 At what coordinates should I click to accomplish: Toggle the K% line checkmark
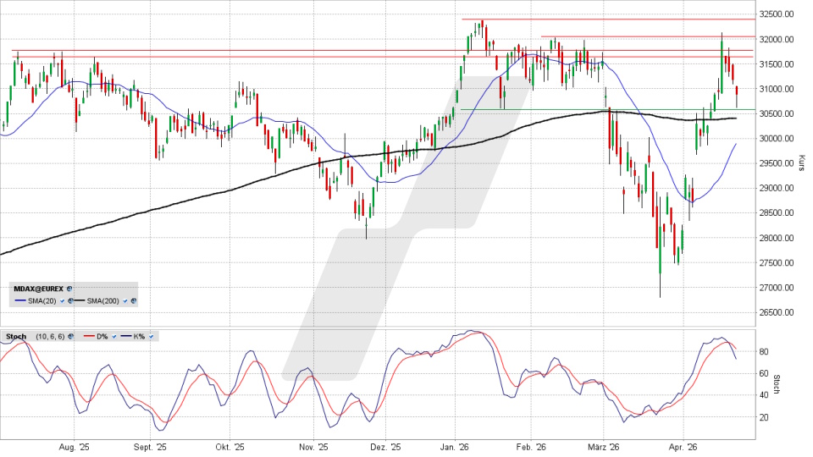click(x=151, y=336)
